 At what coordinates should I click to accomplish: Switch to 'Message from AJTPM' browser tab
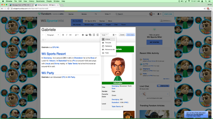[x=21, y=5]
